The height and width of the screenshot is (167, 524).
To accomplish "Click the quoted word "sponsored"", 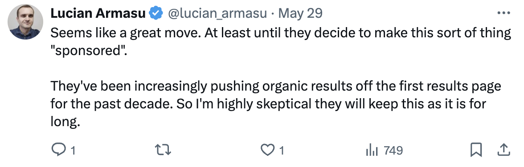I will [89, 52].
